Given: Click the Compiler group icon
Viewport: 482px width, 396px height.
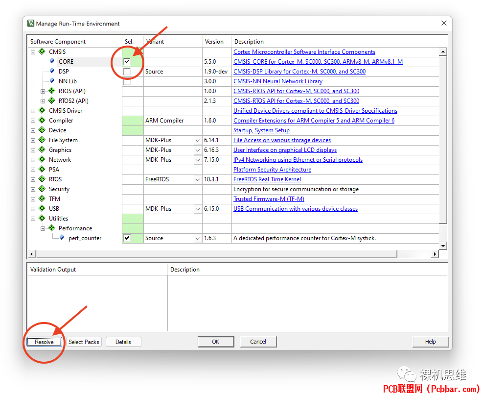Looking at the screenshot, I should 42,121.
